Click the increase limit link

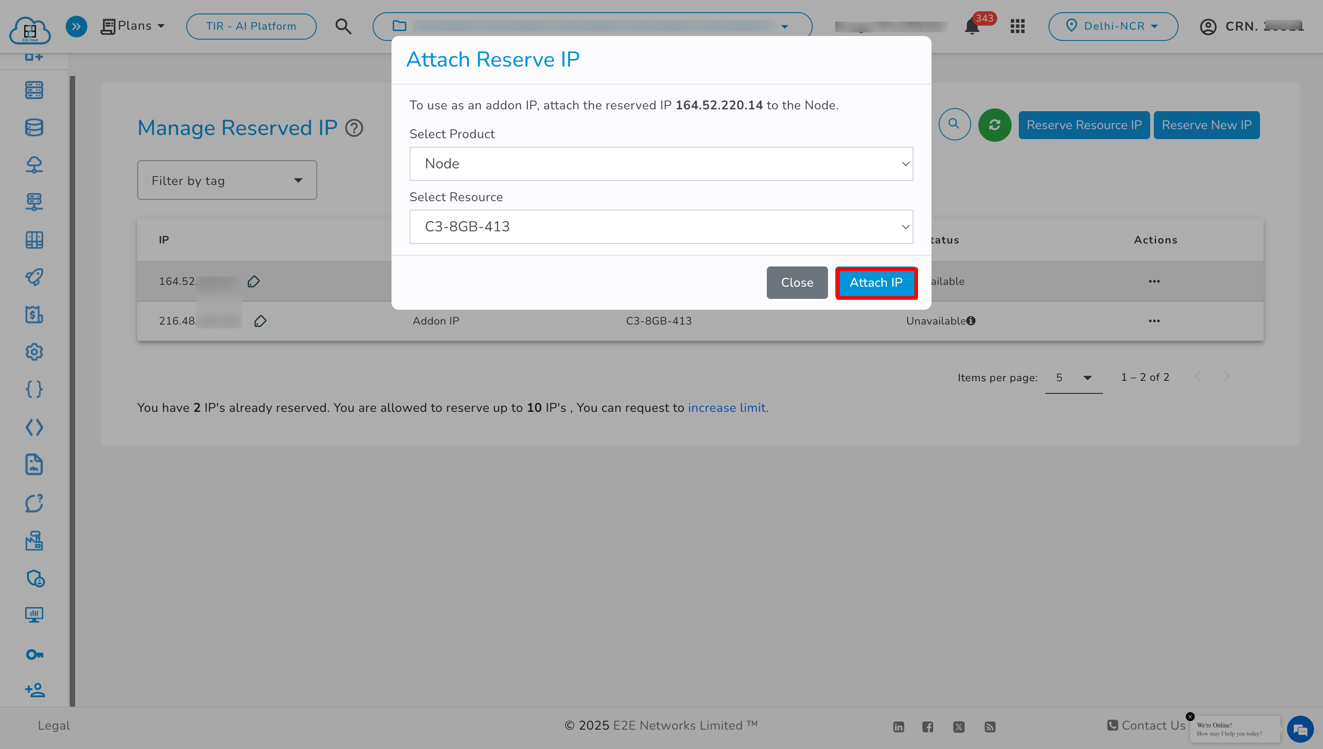coord(728,407)
